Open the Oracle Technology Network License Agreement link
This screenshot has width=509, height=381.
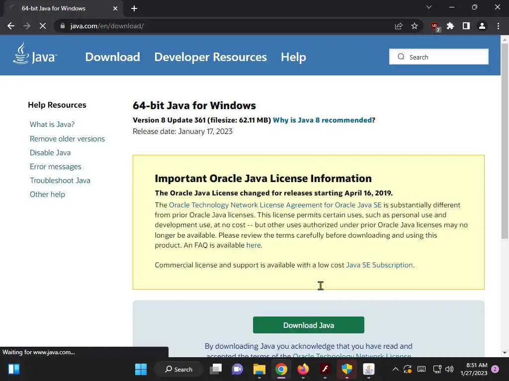click(275, 205)
